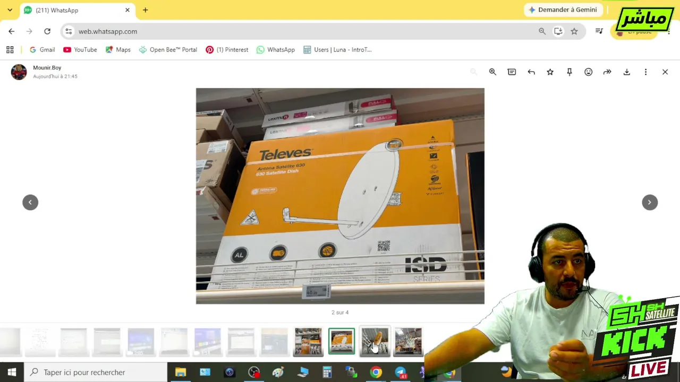Open the browser zoom indicator
The width and height of the screenshot is (680, 382).
pyautogui.click(x=542, y=31)
